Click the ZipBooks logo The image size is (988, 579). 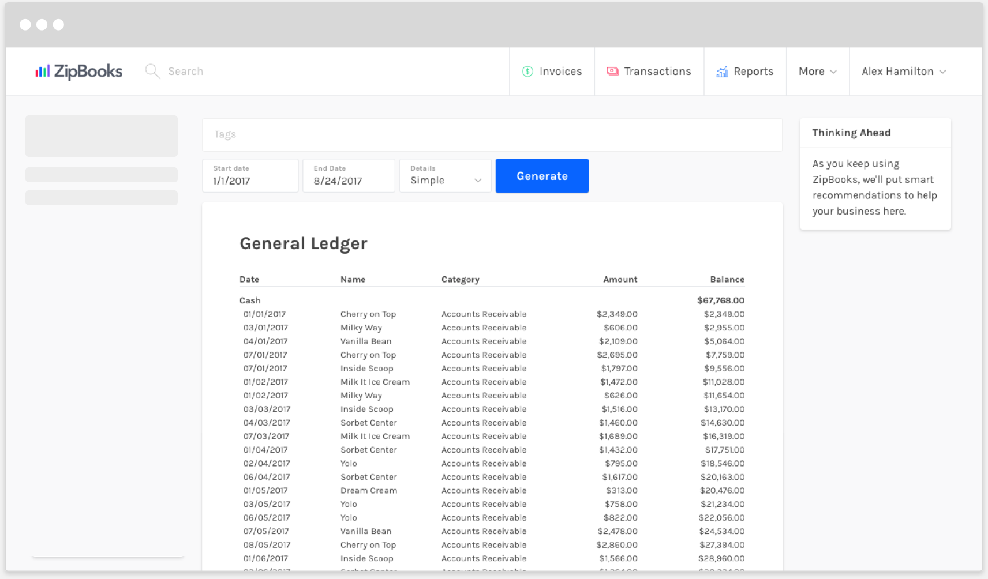point(78,72)
